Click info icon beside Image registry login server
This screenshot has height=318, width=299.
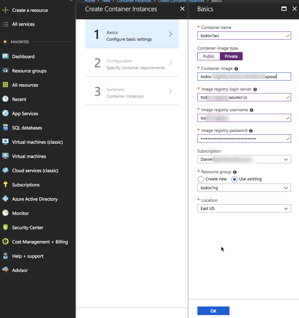(255, 89)
